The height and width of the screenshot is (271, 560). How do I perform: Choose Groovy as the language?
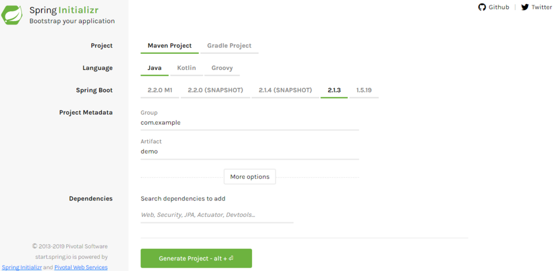point(222,68)
